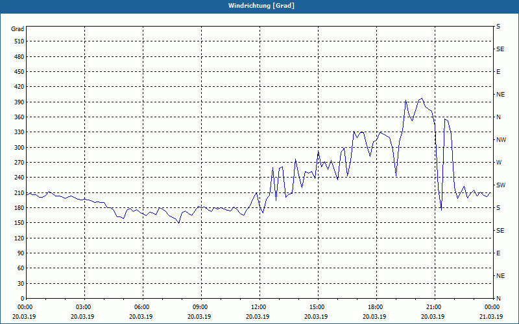Click the "S" compass label on the 180 gridline

498,207
